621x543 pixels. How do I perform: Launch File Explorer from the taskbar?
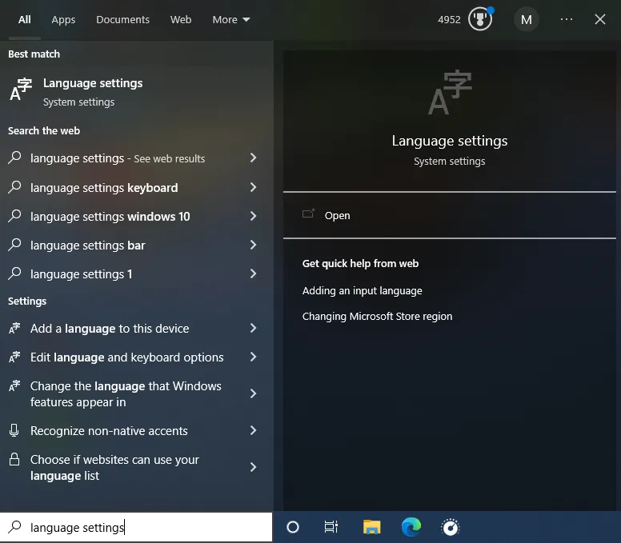pos(371,527)
